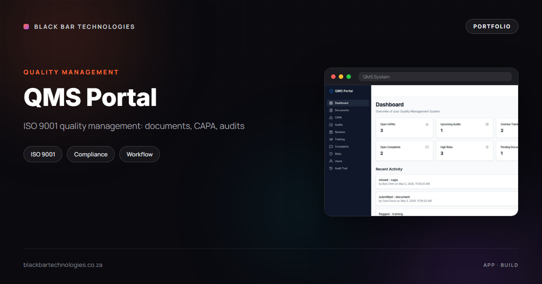
Task: Click the Complaints speech bubble sidebar icon
Action: coord(331,147)
